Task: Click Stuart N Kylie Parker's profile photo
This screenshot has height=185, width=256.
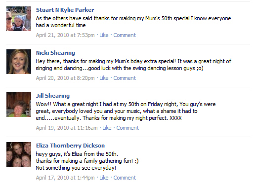Action: (19, 19)
